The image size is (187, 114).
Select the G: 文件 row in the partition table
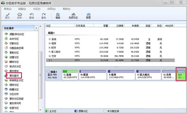coord(110,56)
